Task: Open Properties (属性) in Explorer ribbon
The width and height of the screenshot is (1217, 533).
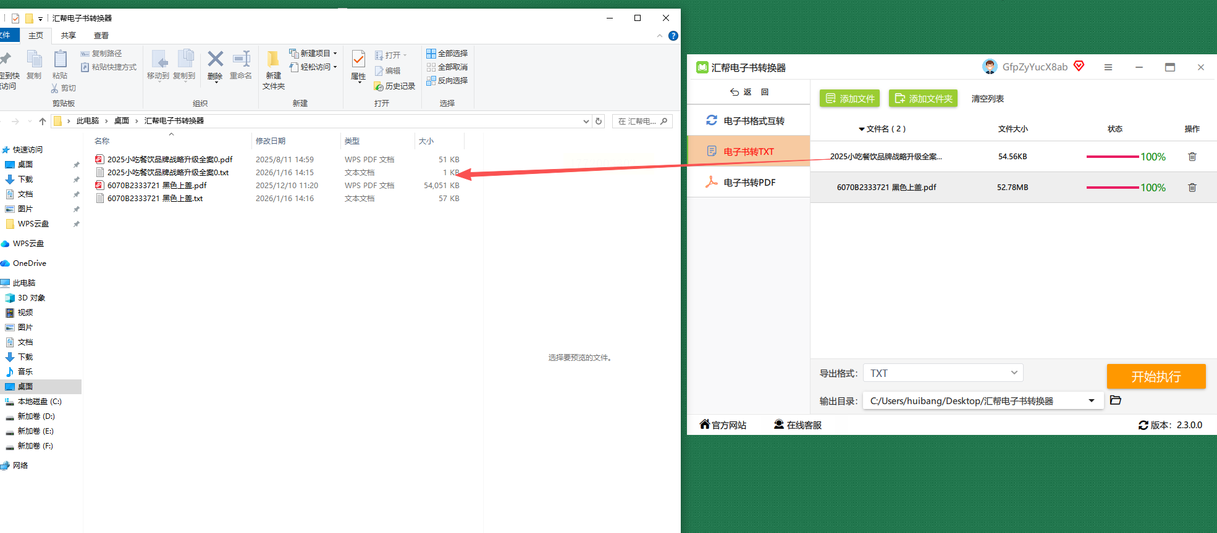Action: [x=358, y=65]
